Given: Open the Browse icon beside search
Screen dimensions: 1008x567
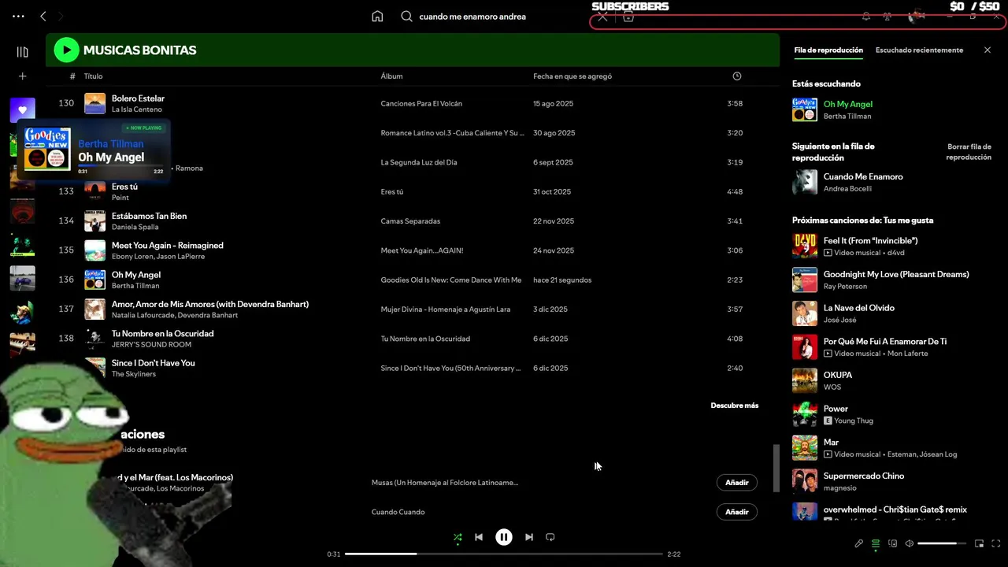Looking at the screenshot, I should coord(628,17).
